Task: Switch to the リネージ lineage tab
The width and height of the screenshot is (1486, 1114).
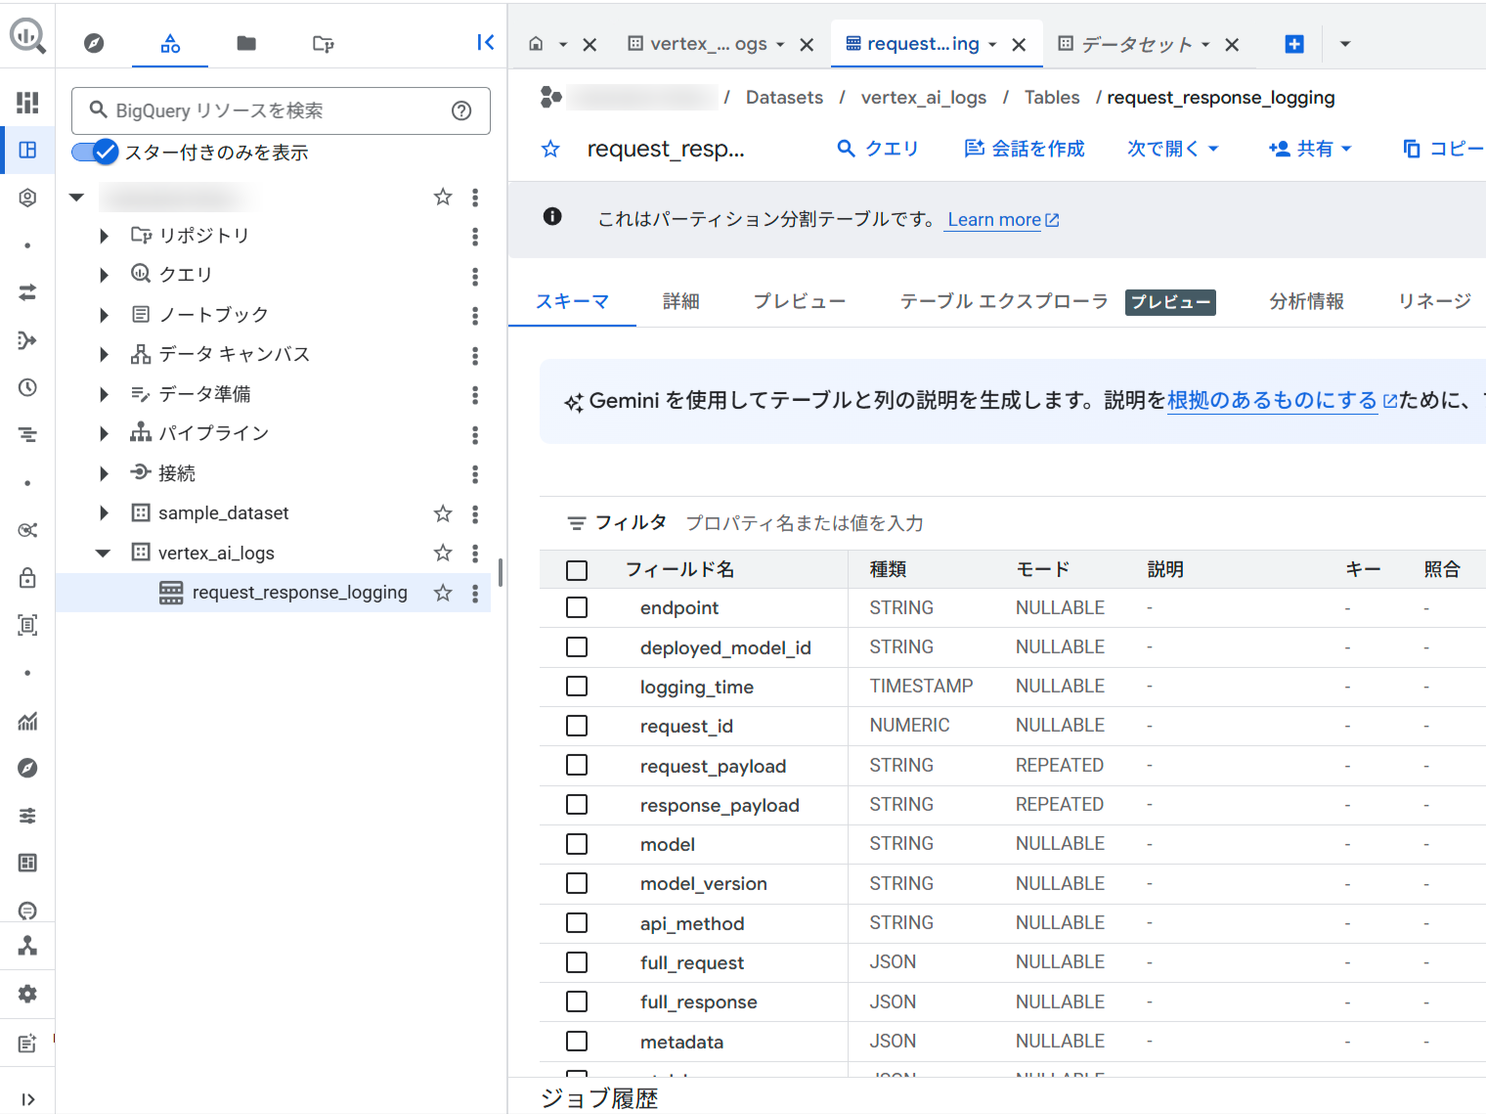Action: click(x=1433, y=301)
